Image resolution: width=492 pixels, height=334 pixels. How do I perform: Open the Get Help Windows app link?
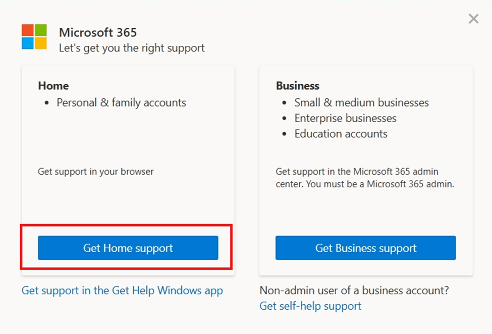(122, 291)
